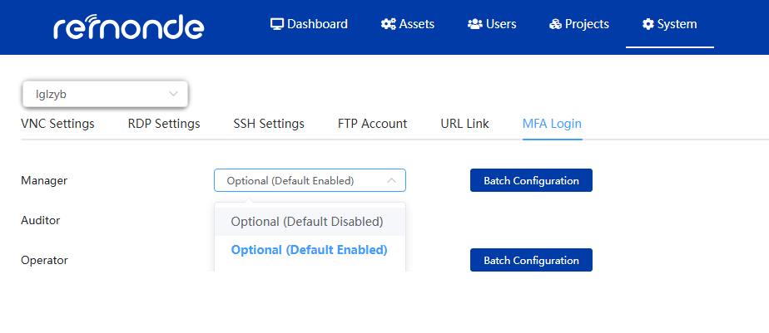The height and width of the screenshot is (333, 769).
Task: Click the Assets gears icon
Action: (389, 24)
